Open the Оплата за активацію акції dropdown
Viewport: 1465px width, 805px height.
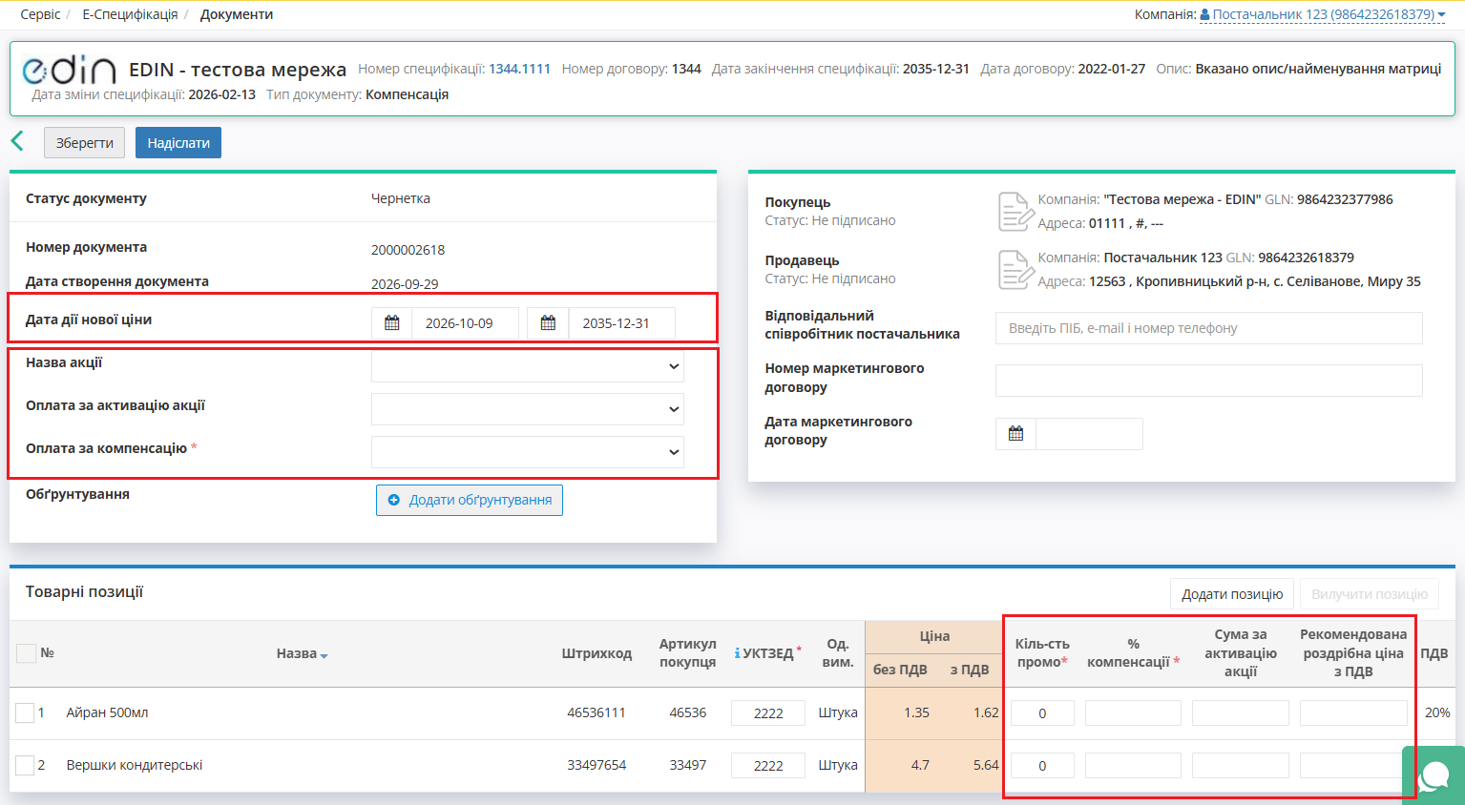tap(528, 409)
